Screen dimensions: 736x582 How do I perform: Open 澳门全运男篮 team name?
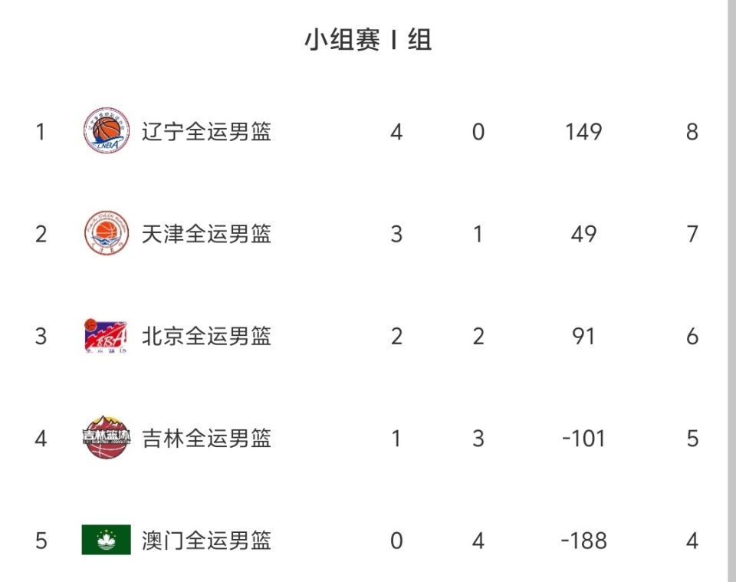coord(206,541)
